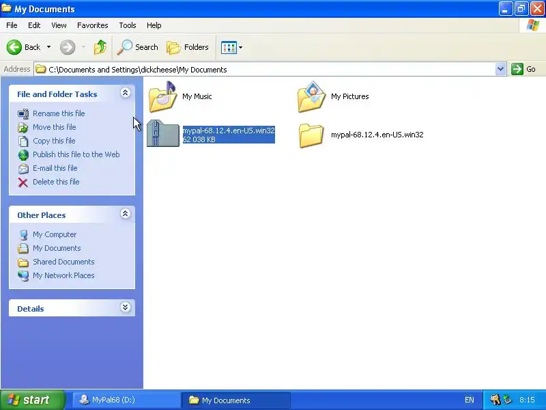Open the Windows start menu
This screenshot has height=410, width=546.
coord(32,400)
